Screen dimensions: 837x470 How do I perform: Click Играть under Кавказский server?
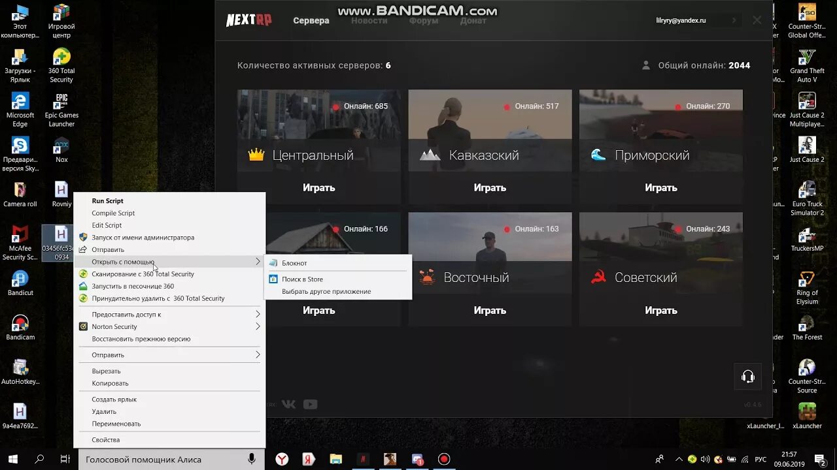click(x=490, y=187)
